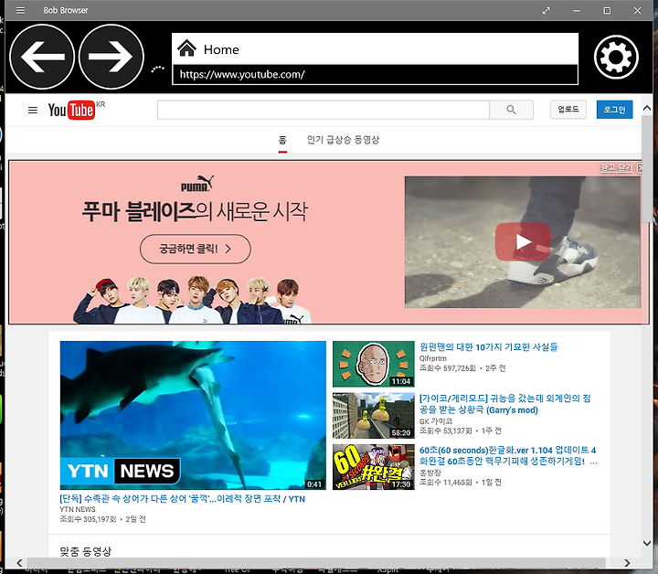This screenshot has height=574, width=658.
Task: Click the blue 로그인 login button
Action: tap(614, 110)
